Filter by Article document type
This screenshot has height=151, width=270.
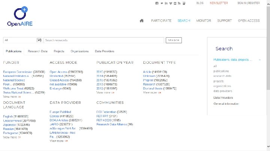click(x=147, y=72)
